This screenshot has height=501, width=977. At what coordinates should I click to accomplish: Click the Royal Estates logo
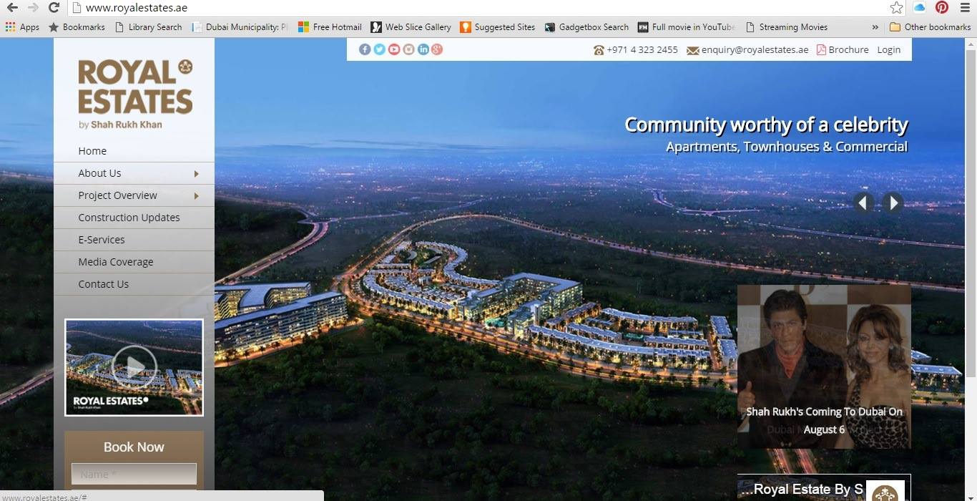pyautogui.click(x=135, y=94)
